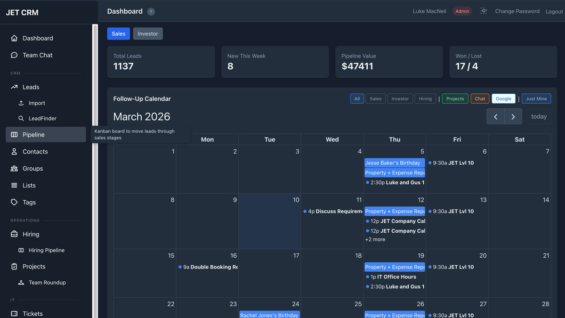The width and height of the screenshot is (565, 318).
Task: Toggle light/dark theme sun icon
Action: [x=484, y=11]
